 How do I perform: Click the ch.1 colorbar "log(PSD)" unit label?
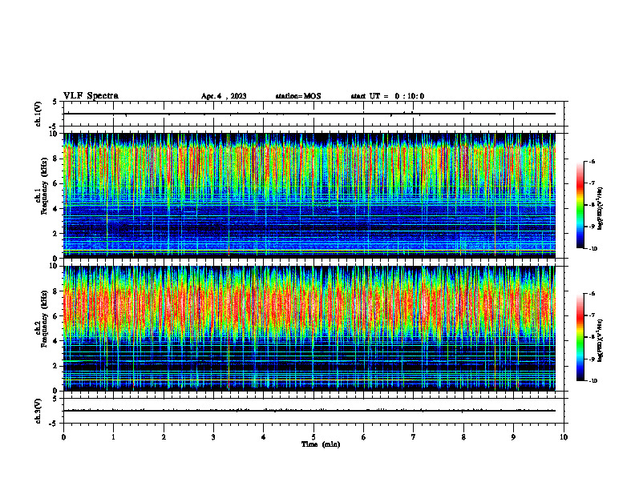click(601, 208)
